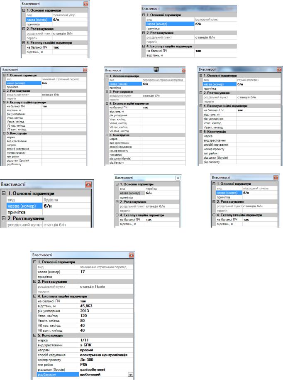283x380 pixels.
Task: Click the марка value 1/11
Action: (x=106, y=340)
